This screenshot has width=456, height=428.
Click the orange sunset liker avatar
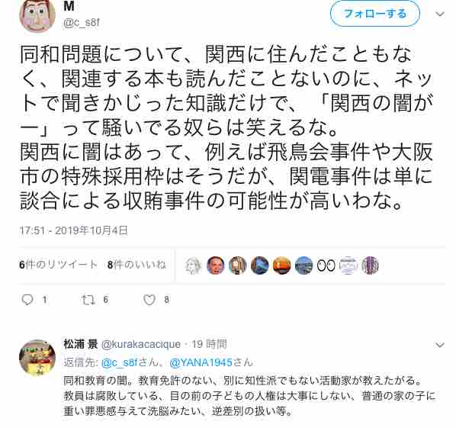(x=282, y=265)
